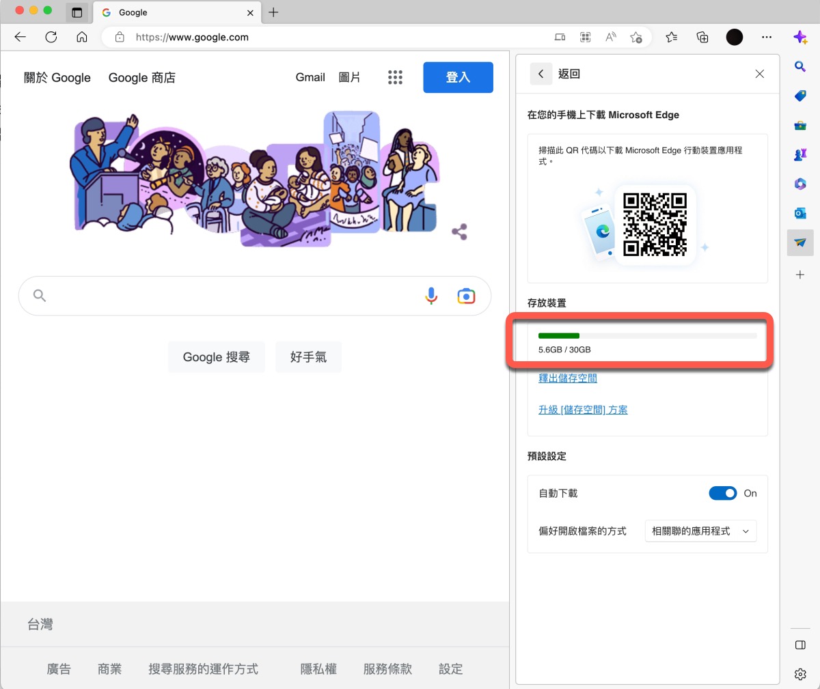Click the Google search input field
Viewport: 820px width, 689px height.
click(x=232, y=296)
